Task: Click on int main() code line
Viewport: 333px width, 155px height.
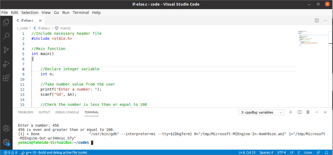Action: [43, 54]
